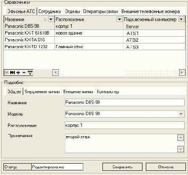This screenshot has width=188, height=175.
Task: Open Название column filter dropdown
Action: pyautogui.click(x=51, y=19)
